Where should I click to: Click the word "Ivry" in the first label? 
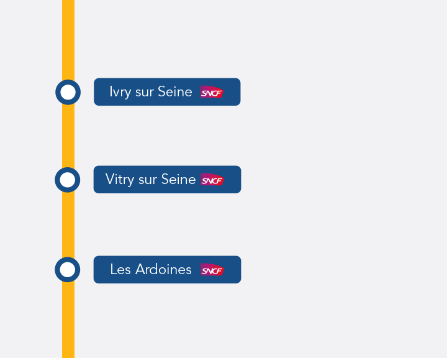[x=120, y=92]
